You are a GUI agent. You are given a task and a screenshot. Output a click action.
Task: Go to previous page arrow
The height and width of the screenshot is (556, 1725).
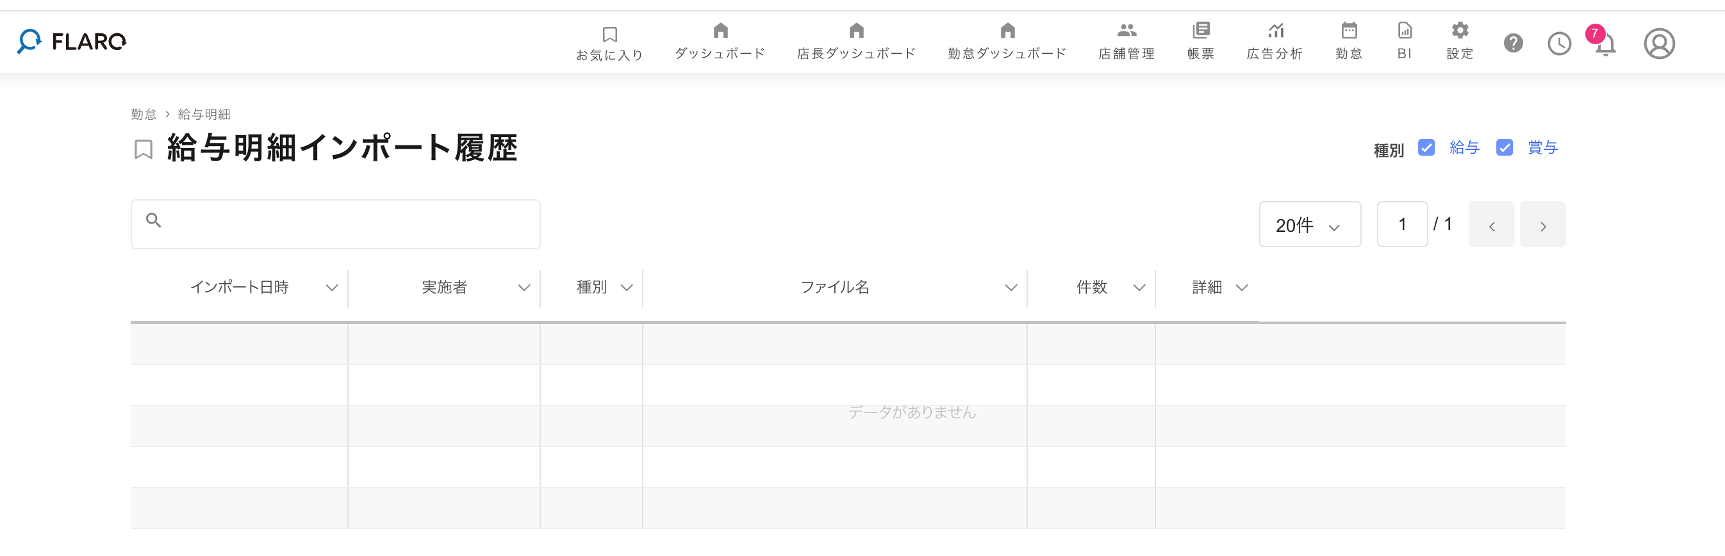coord(1491,224)
